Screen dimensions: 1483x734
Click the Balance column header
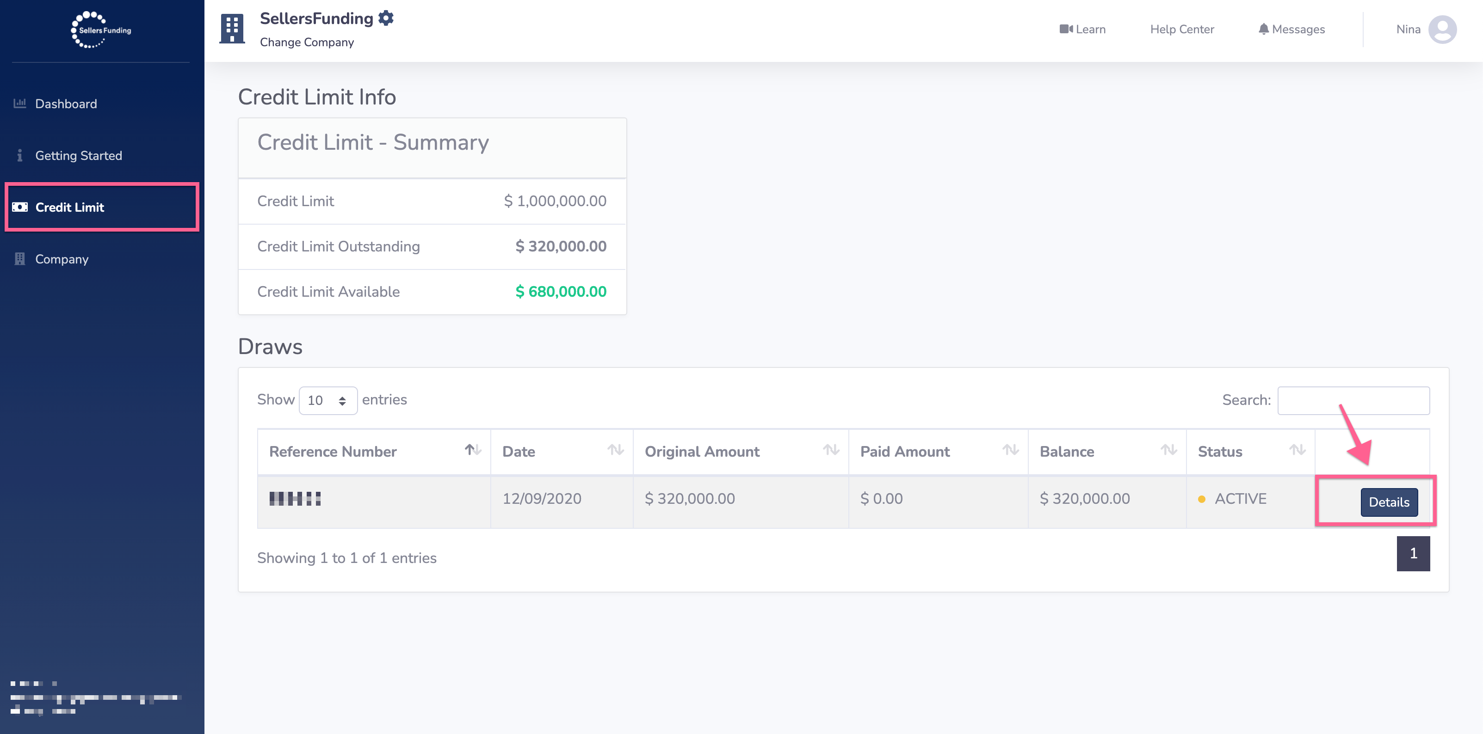point(1107,452)
